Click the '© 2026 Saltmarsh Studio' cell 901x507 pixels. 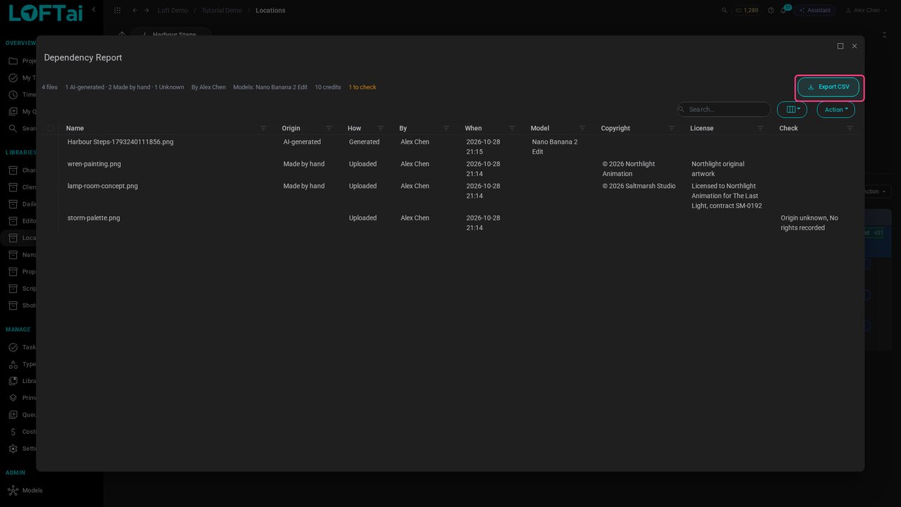pos(639,186)
